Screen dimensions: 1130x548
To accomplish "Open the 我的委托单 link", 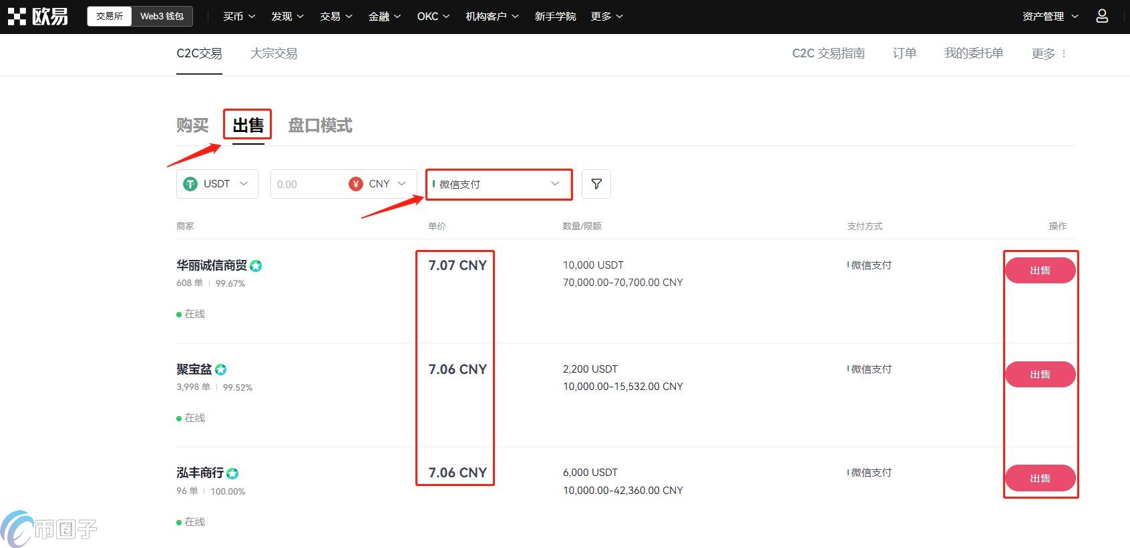I will tap(974, 53).
